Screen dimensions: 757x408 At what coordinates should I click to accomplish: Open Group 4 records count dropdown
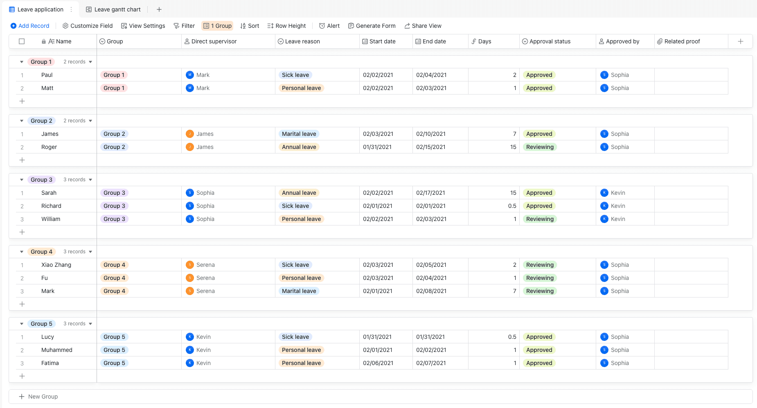(x=78, y=252)
